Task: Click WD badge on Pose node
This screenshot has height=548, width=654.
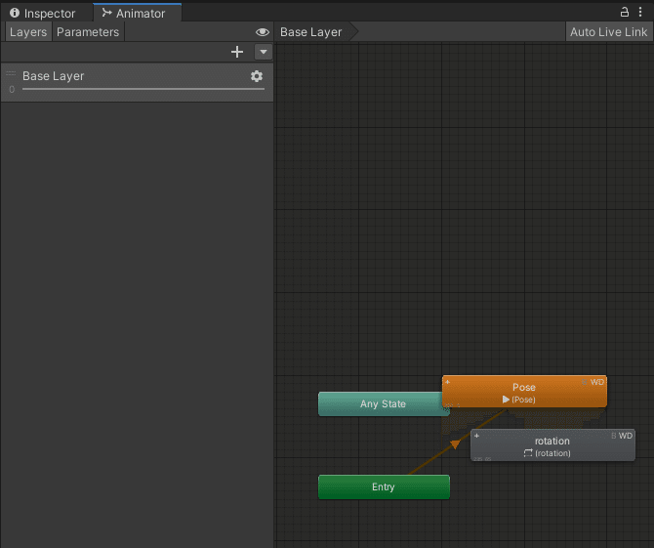Action: 596,382
